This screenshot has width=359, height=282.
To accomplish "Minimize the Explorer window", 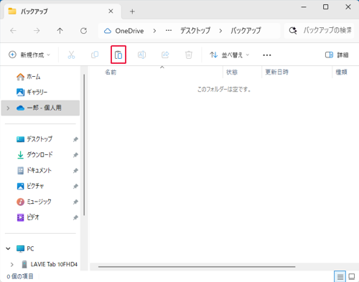I will point(304,7).
